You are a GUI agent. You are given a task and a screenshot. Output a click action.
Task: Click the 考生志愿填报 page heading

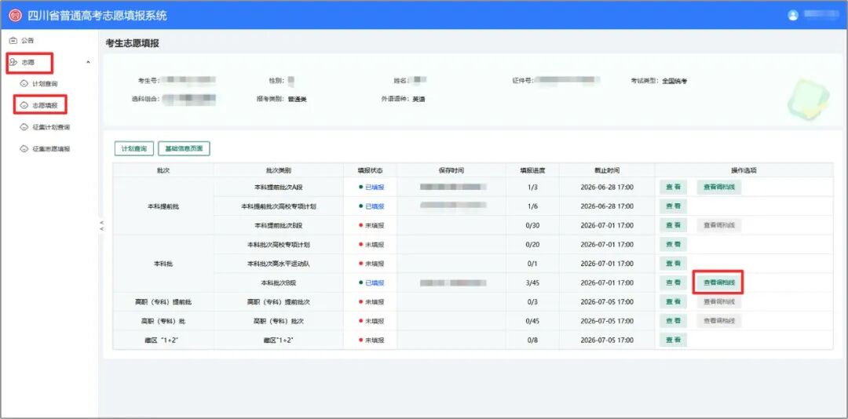coord(133,44)
